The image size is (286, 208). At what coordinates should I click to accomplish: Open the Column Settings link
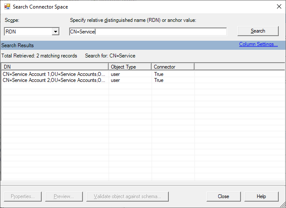click(x=258, y=44)
